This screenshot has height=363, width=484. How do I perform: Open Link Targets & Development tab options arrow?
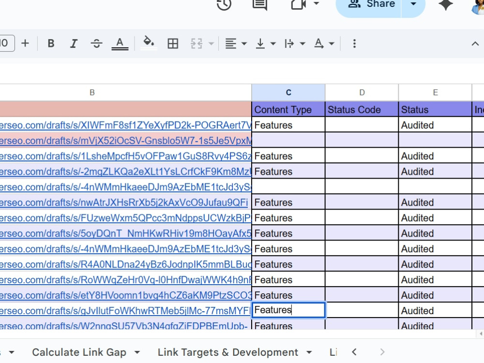point(309,352)
